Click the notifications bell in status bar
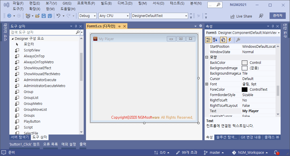This screenshot has width=290, height=156. click(276, 153)
